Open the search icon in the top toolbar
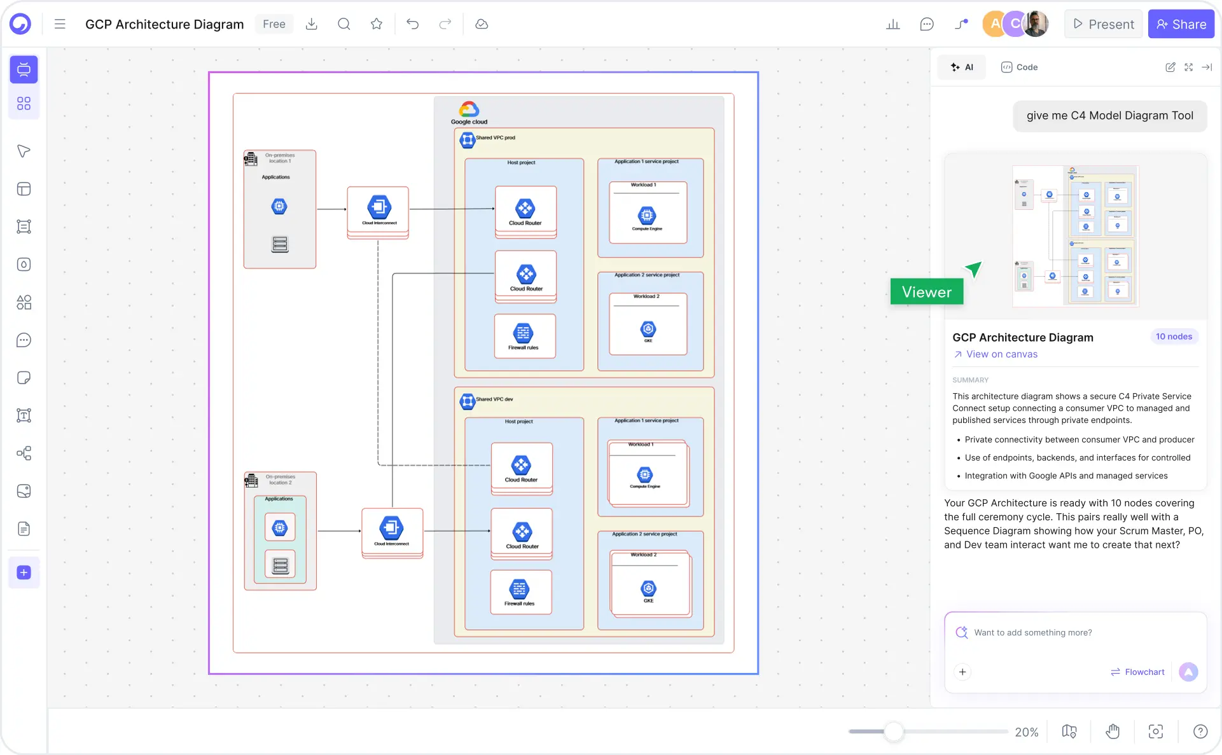Viewport: 1222px width, 755px height. pos(344,24)
